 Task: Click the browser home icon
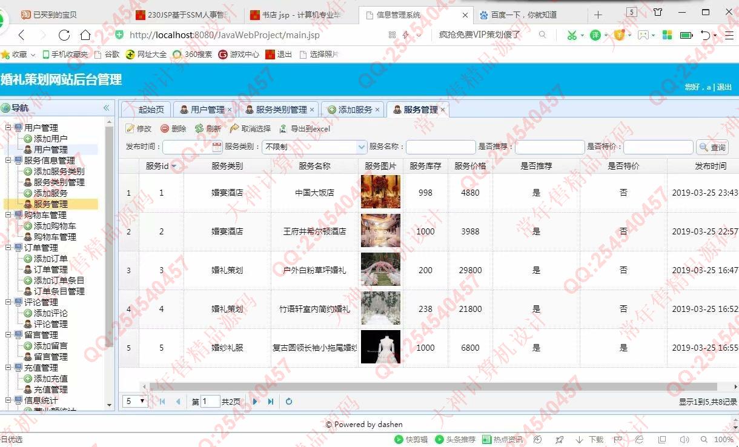pos(85,35)
